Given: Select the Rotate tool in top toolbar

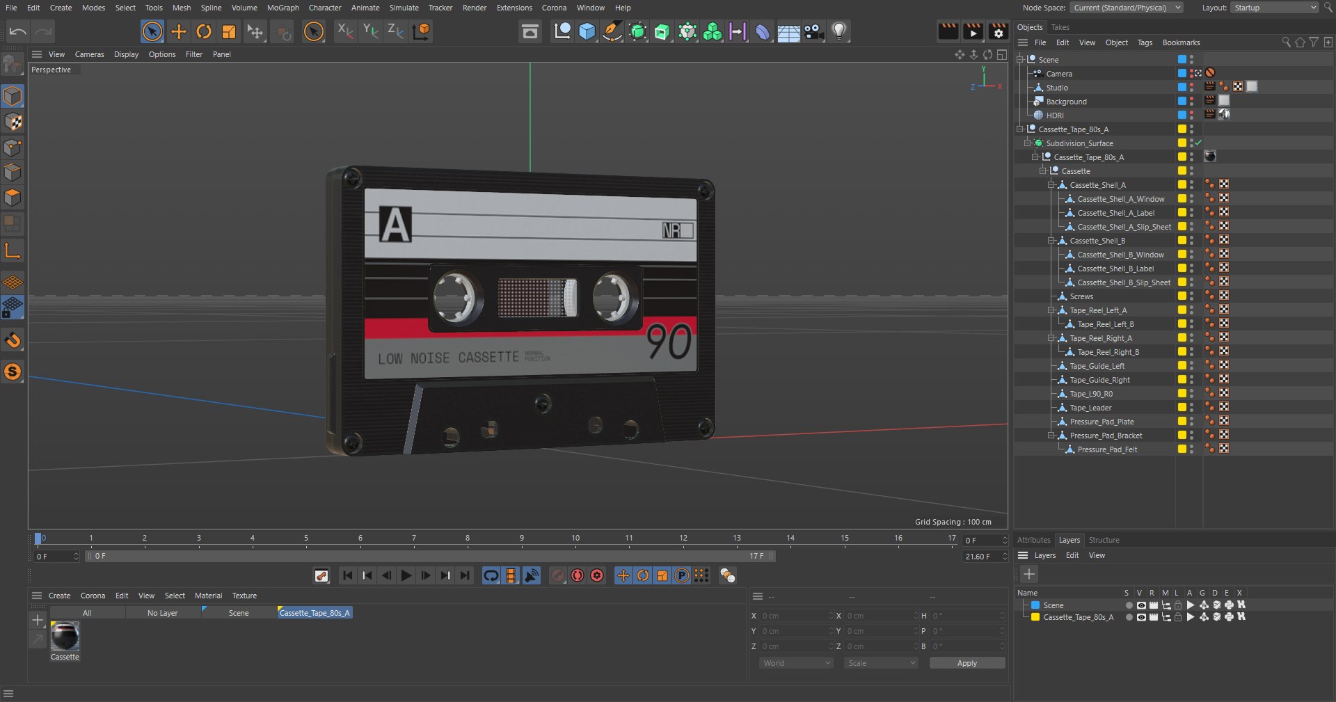Looking at the screenshot, I should (203, 31).
